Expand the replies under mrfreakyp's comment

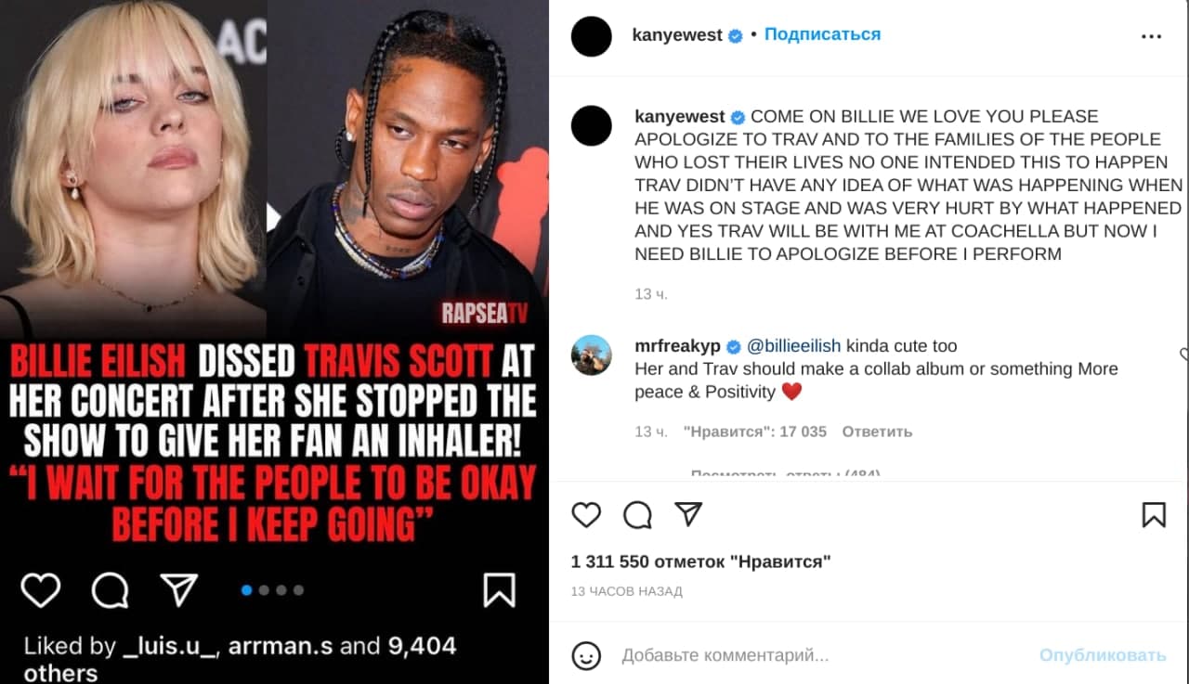click(785, 473)
